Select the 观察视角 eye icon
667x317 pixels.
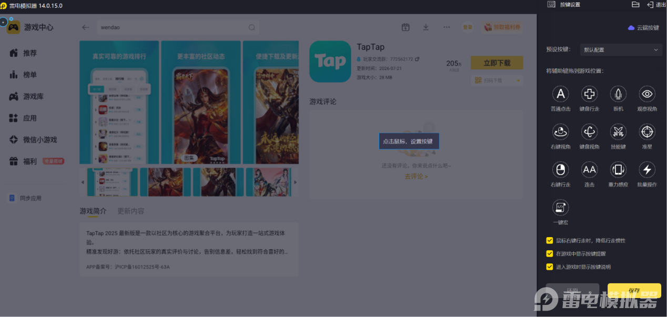pyautogui.click(x=647, y=94)
